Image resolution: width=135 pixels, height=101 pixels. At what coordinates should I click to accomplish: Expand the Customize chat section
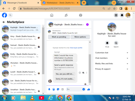[x=112, y=53]
